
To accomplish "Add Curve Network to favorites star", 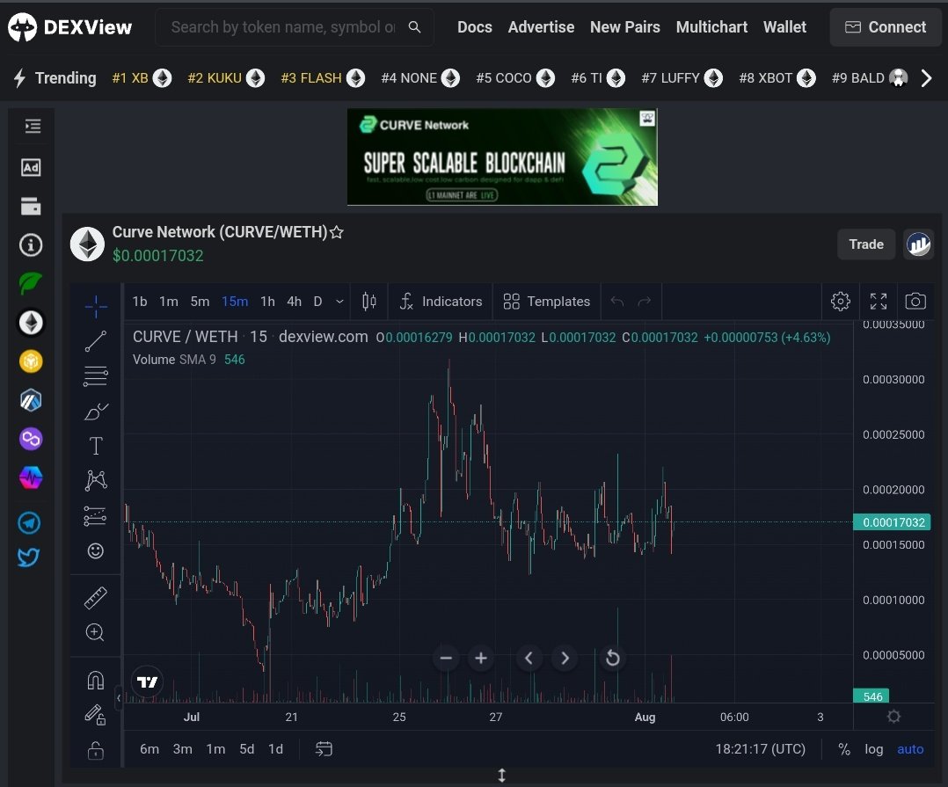I will [337, 232].
